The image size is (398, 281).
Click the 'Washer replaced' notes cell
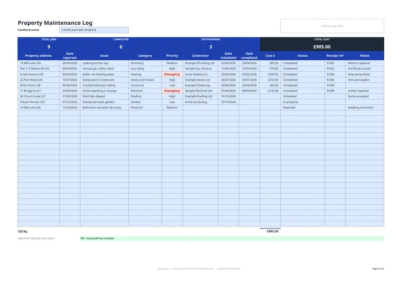365,63
